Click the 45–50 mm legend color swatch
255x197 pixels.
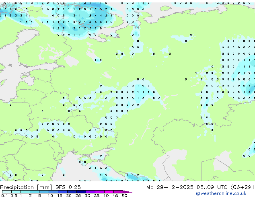[118, 192]
